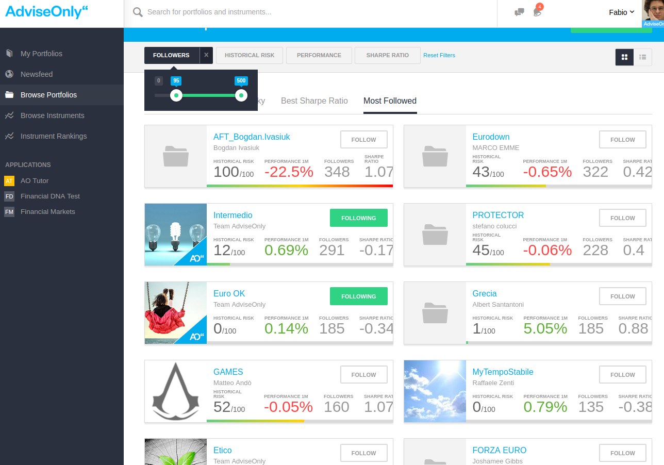This screenshot has height=465, width=664.
Task: Open AFT_Bogdan.Ivasiuk portfolio title
Action: coord(252,137)
